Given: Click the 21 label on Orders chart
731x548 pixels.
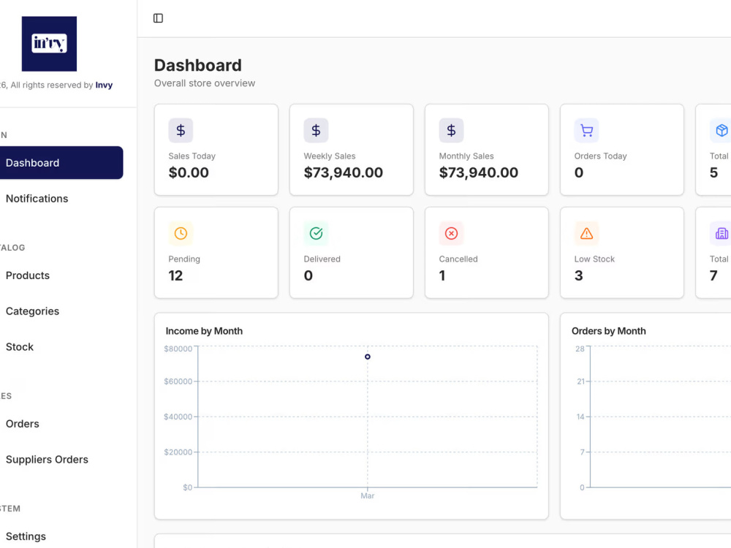Looking at the screenshot, I should (580, 381).
